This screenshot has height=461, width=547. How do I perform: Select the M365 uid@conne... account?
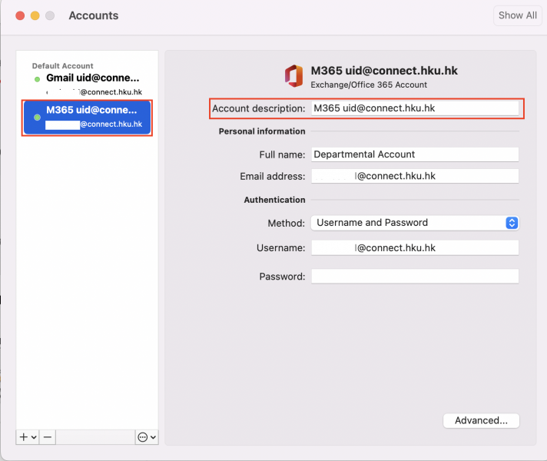[x=88, y=118]
